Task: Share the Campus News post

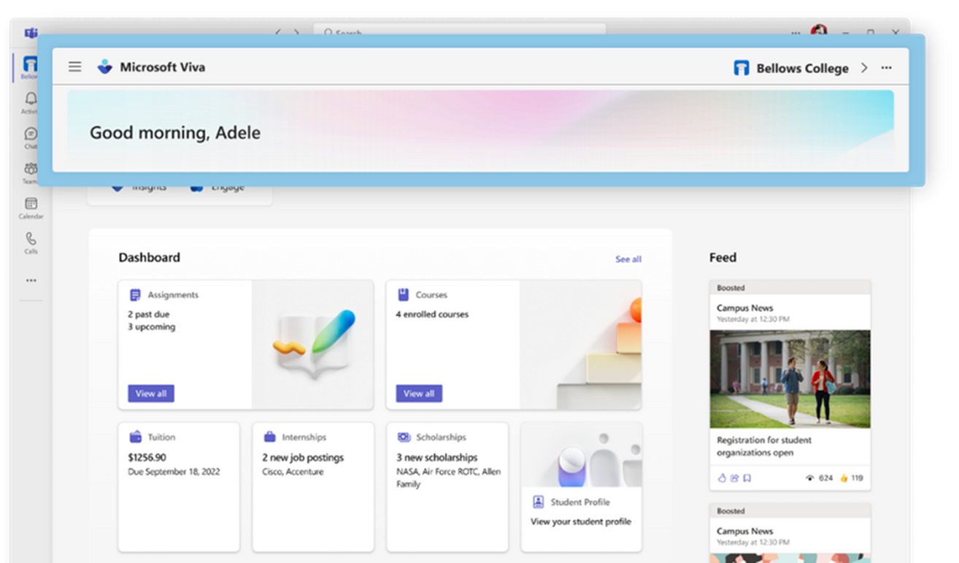Action: tap(734, 478)
